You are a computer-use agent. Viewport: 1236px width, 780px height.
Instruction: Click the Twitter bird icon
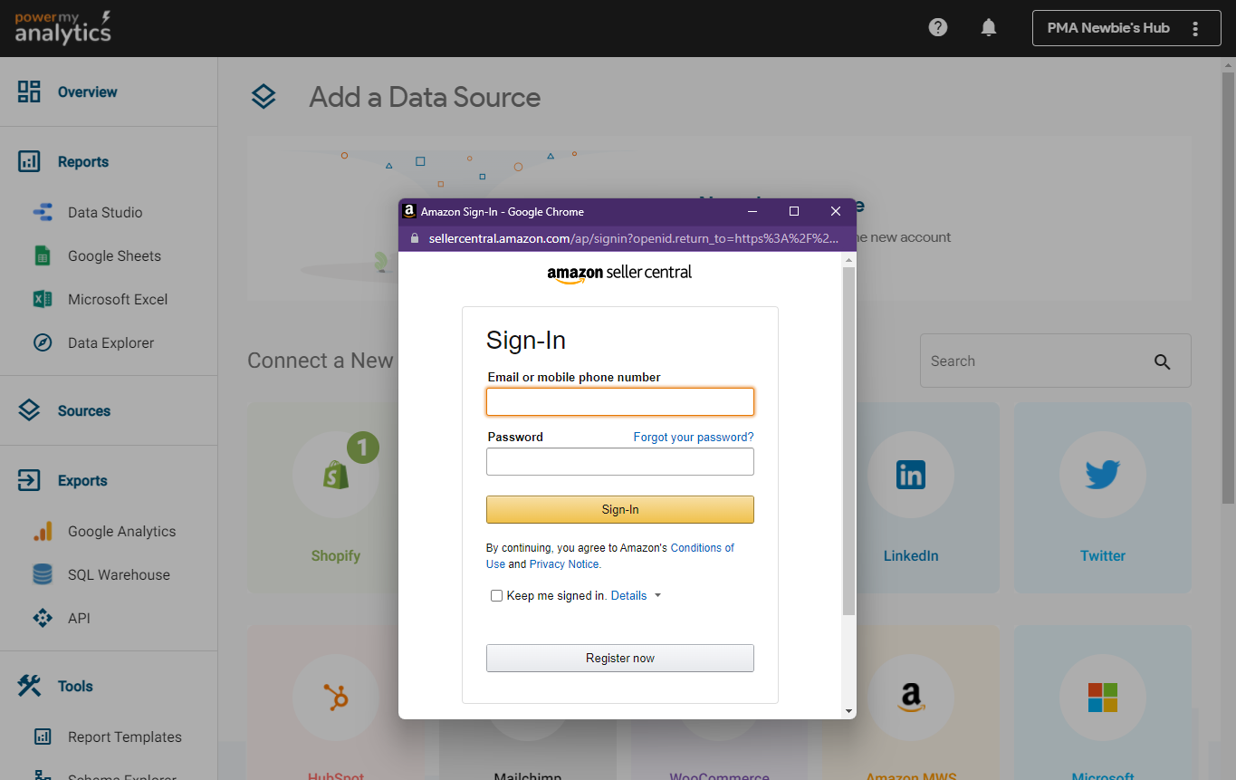point(1102,475)
